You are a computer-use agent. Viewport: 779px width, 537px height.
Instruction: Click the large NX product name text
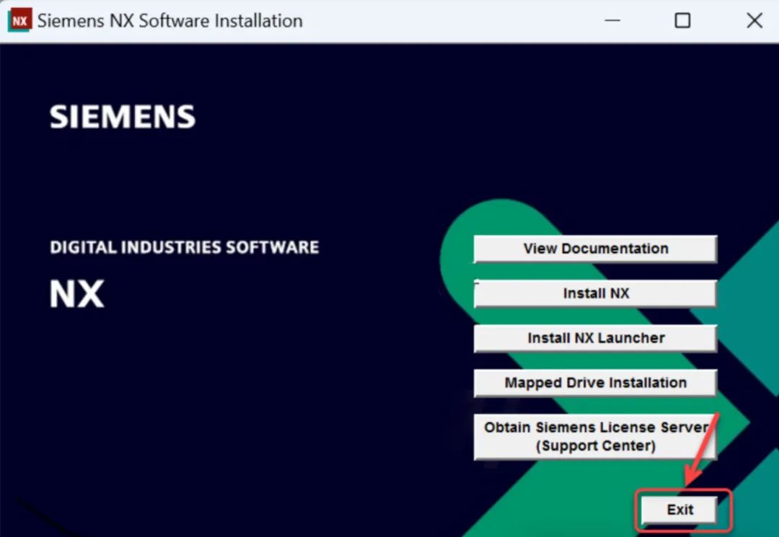(x=77, y=294)
